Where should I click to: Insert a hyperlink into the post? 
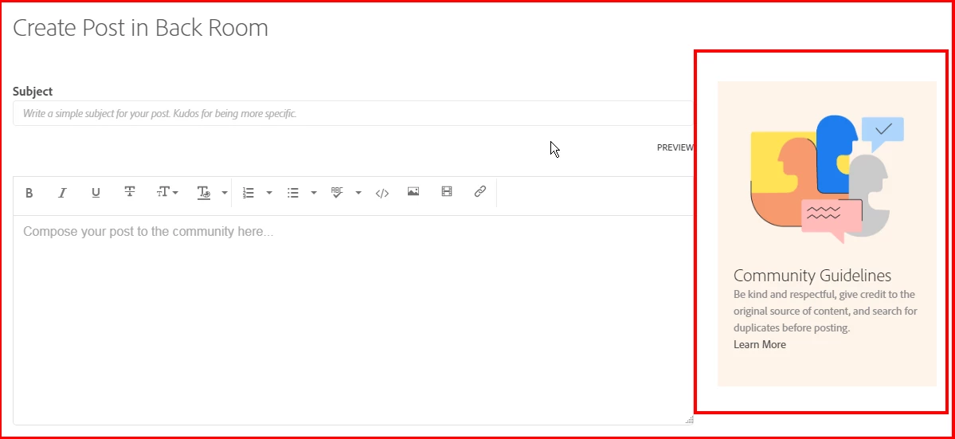tap(480, 192)
